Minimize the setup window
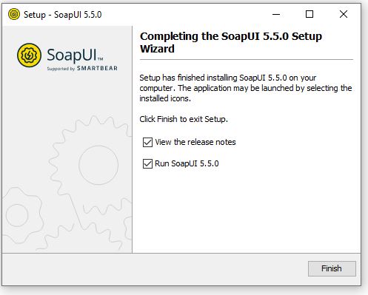Viewport: 368px width, 295px height. point(276,14)
